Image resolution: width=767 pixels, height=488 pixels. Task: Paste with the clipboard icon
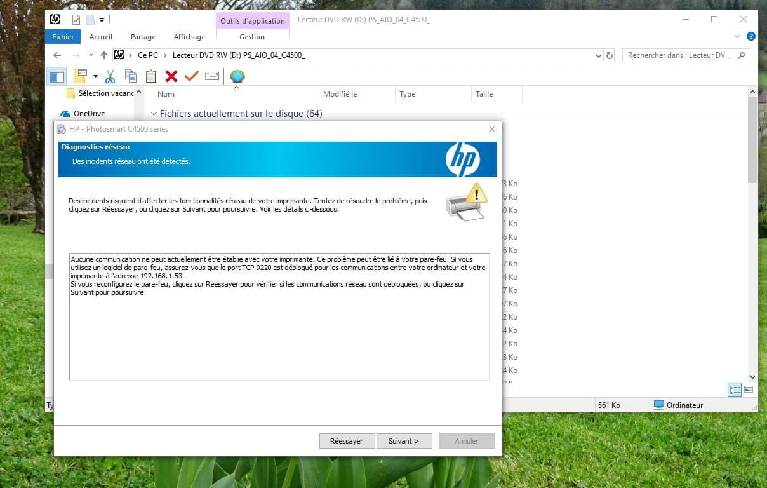tap(151, 76)
